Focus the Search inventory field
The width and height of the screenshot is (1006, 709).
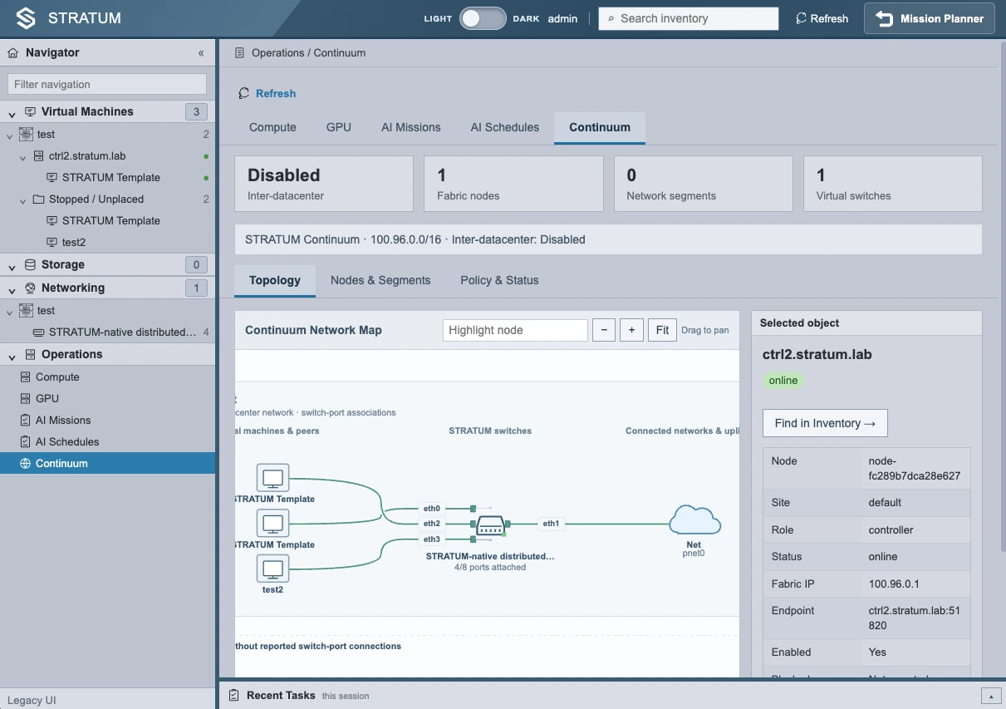pyautogui.click(x=689, y=18)
